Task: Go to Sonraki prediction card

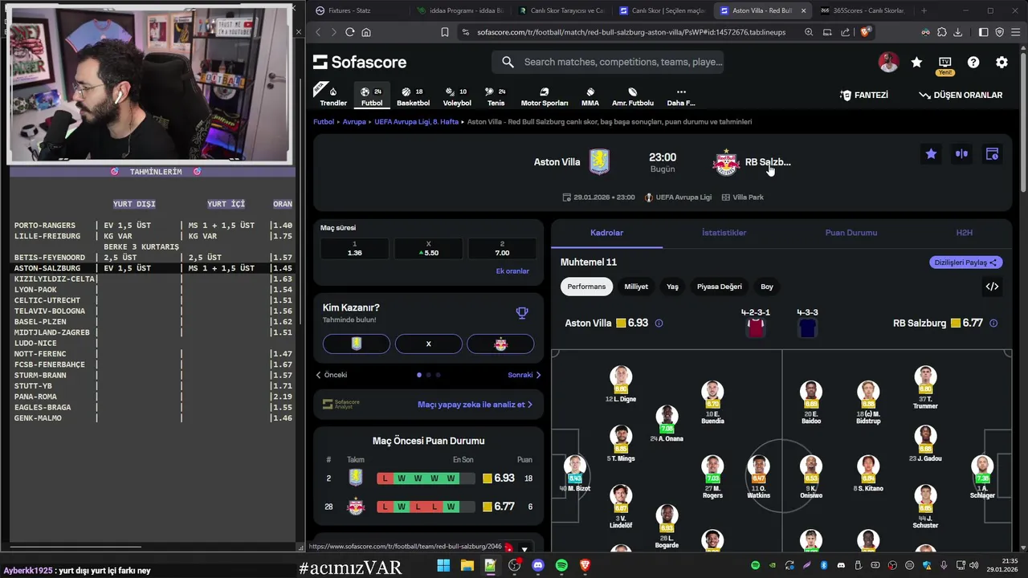Action: pos(524,375)
